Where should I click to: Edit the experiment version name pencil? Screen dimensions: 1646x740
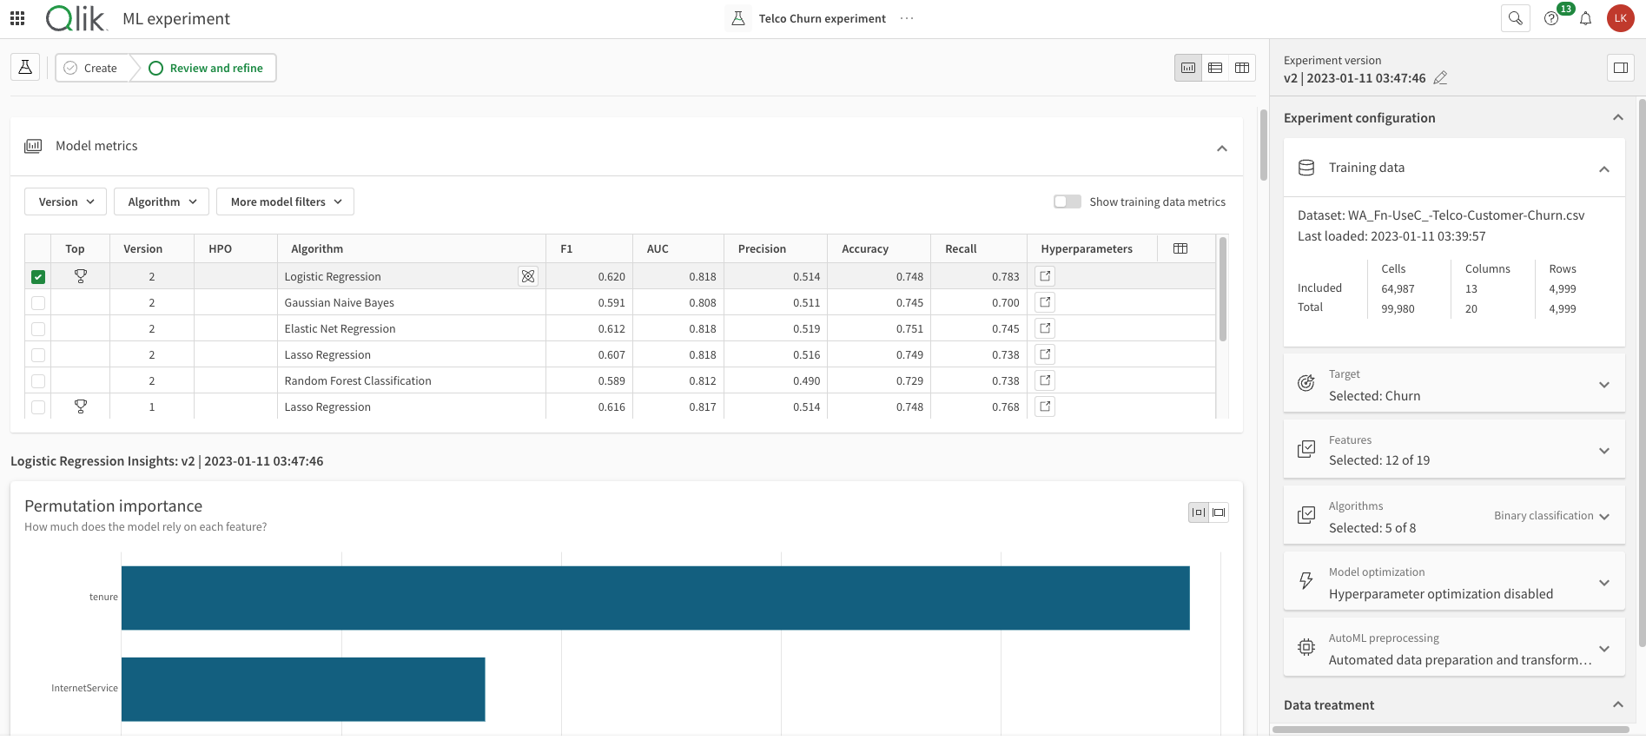(x=1440, y=78)
